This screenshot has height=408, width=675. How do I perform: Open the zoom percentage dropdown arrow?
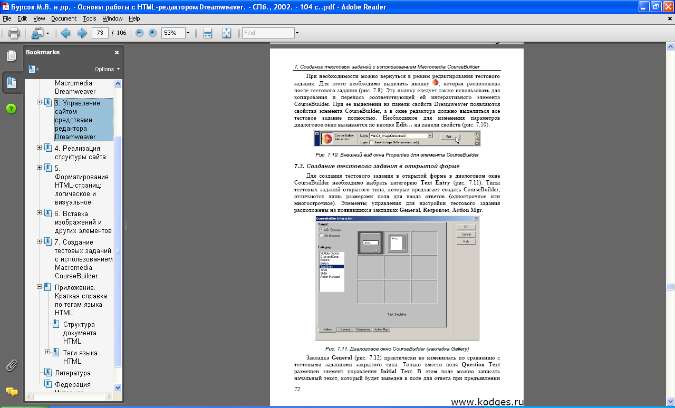[188, 33]
